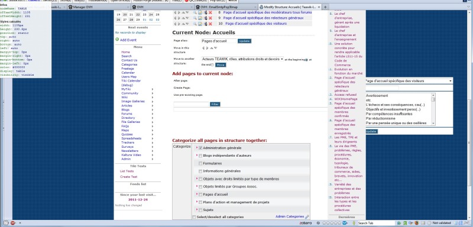The width and height of the screenshot is (473, 227).
Task: Expand Pages d'accueil category tree
Action: (x=197, y=194)
